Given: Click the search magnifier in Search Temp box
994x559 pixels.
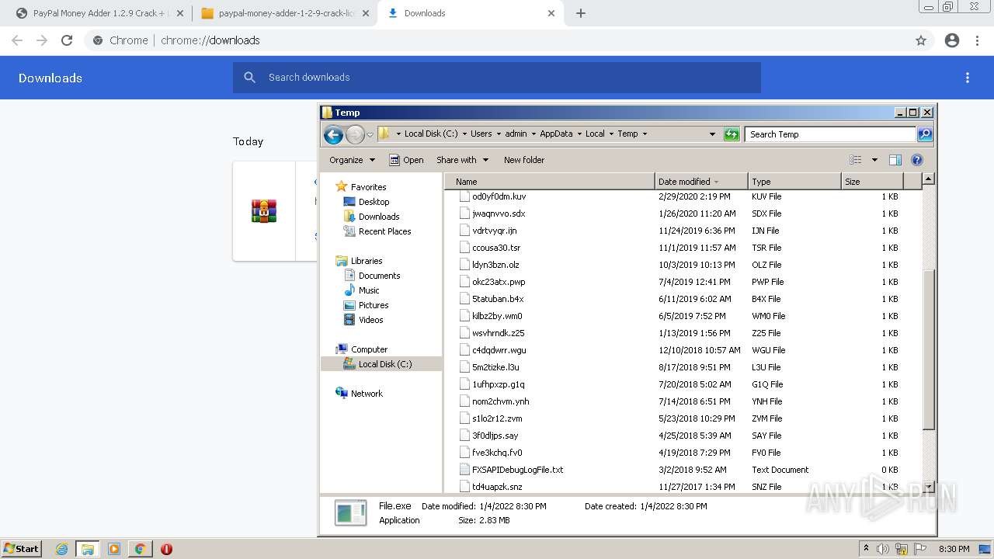Looking at the screenshot, I should coord(924,134).
